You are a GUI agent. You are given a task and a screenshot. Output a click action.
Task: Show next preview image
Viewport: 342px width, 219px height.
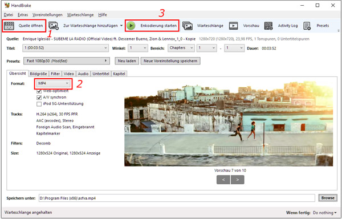point(238,180)
